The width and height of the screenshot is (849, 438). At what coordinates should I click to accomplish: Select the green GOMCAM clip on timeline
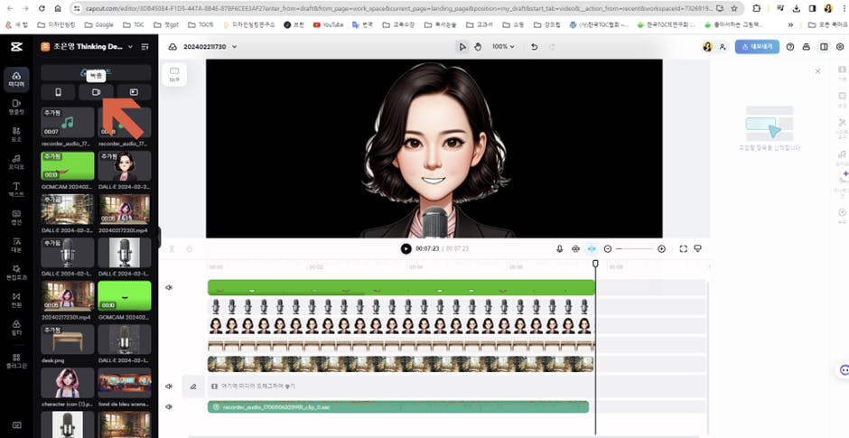[x=401, y=287]
